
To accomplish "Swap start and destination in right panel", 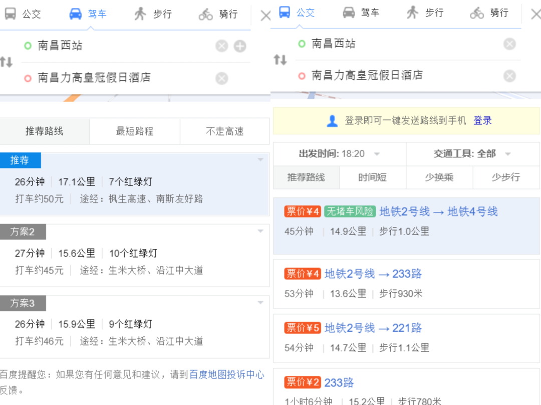I will [280, 60].
